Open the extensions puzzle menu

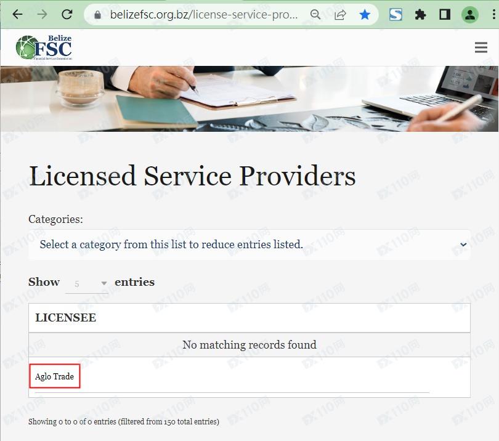tap(420, 15)
